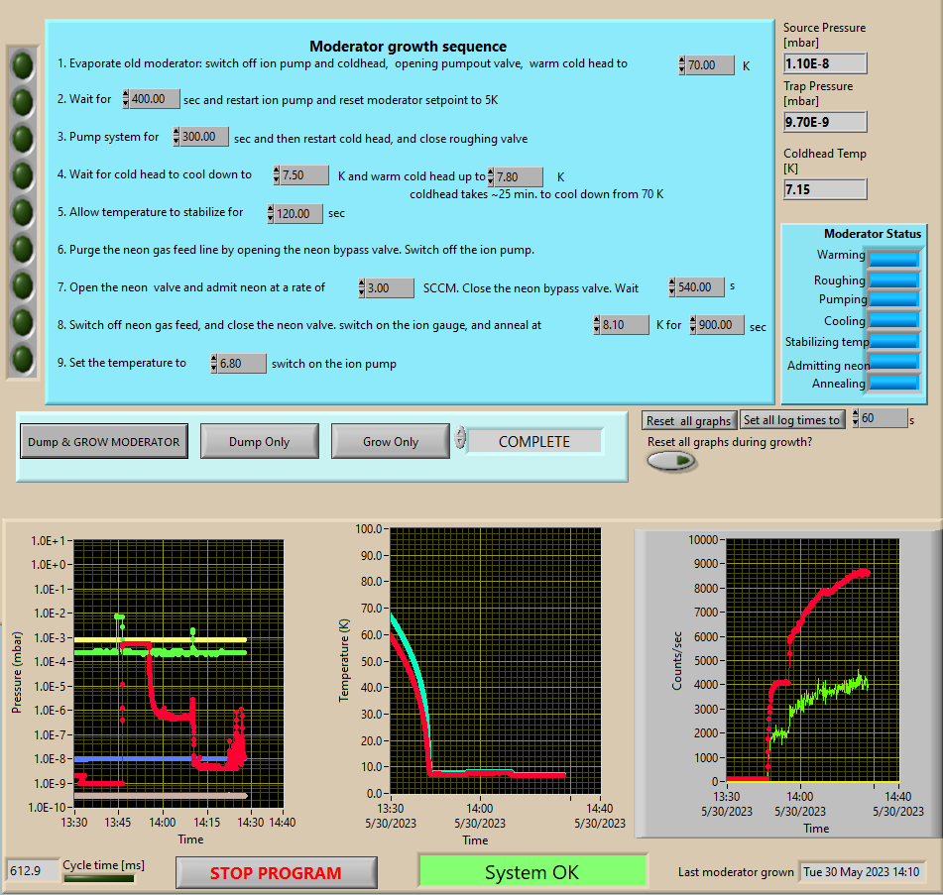Viewport: 943px width, 895px height.
Task: Click the Warming status indicator
Action: pos(893,259)
